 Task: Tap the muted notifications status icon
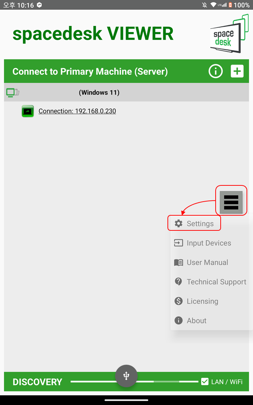tap(204, 5)
